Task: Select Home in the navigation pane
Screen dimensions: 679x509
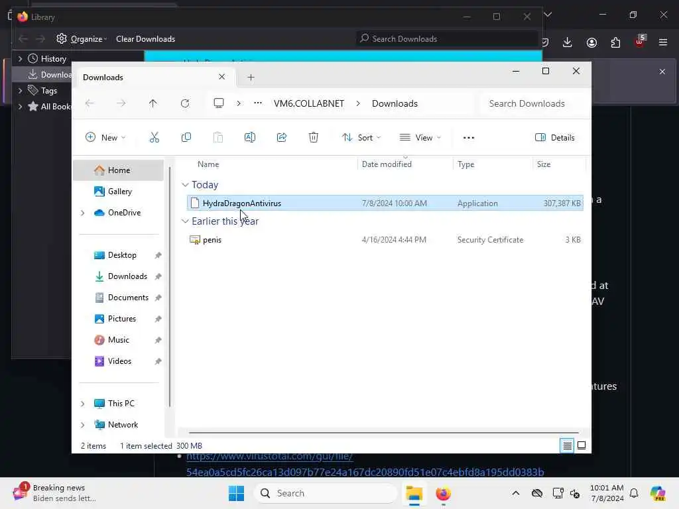Action: coord(118,170)
